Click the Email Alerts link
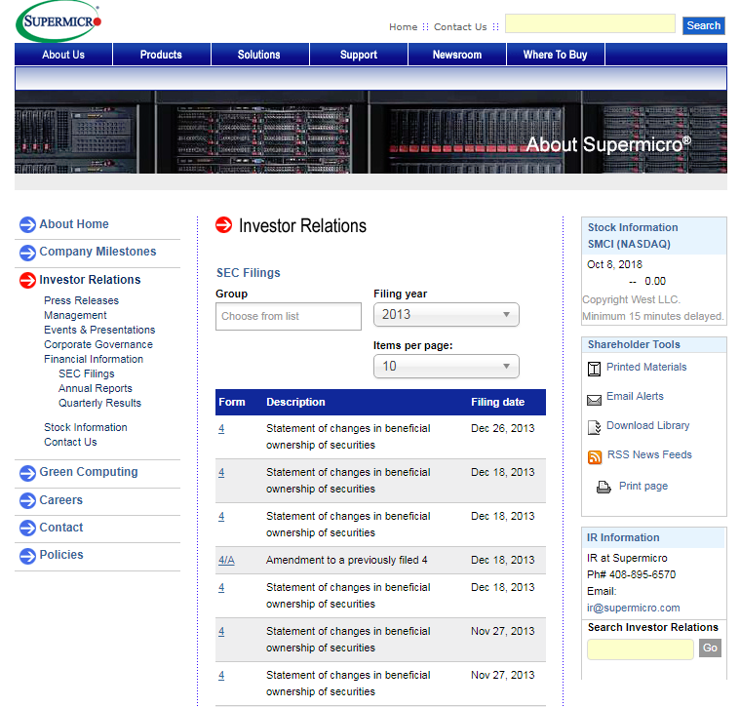This screenshot has height=707, width=740. (635, 397)
